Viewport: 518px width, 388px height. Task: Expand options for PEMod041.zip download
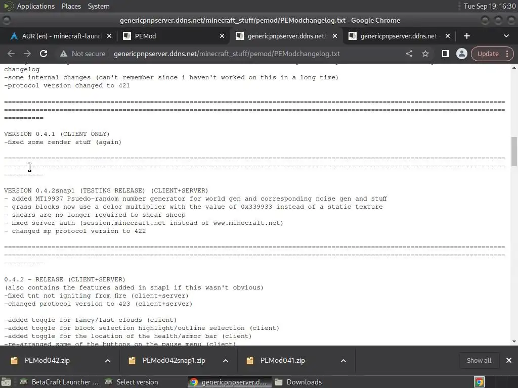coord(343,361)
